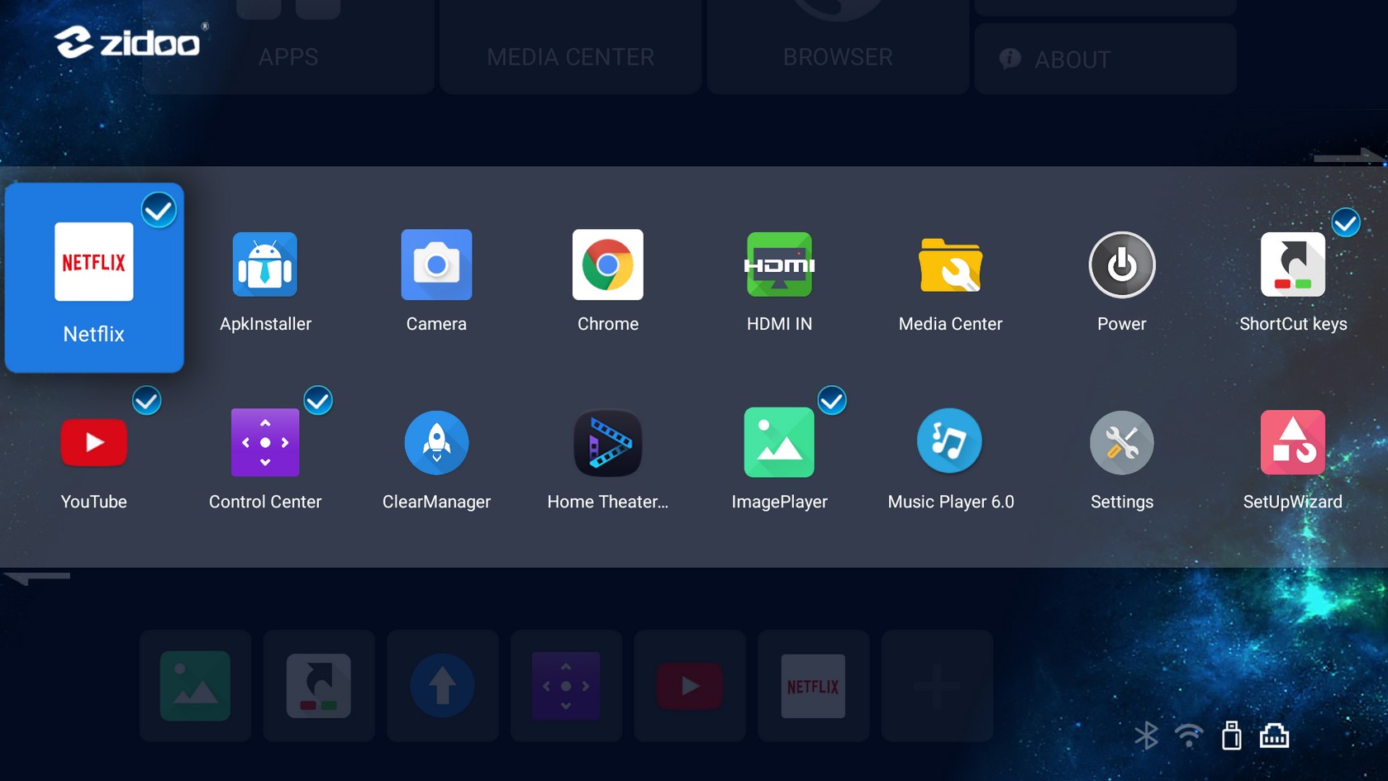Click the Netflix shortcut in bottom bar
This screenshot has width=1388, height=781.
[x=813, y=686]
